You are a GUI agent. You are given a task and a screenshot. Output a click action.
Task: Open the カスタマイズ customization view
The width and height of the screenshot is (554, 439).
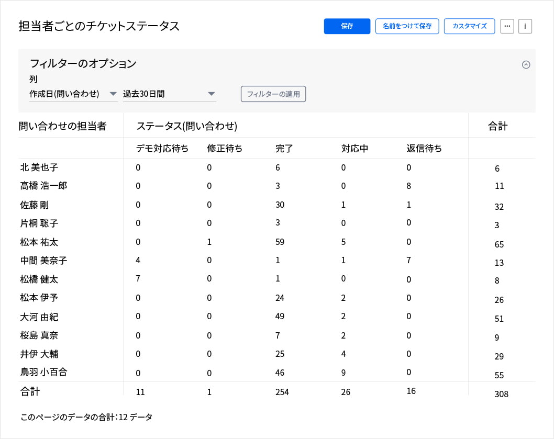(x=469, y=26)
